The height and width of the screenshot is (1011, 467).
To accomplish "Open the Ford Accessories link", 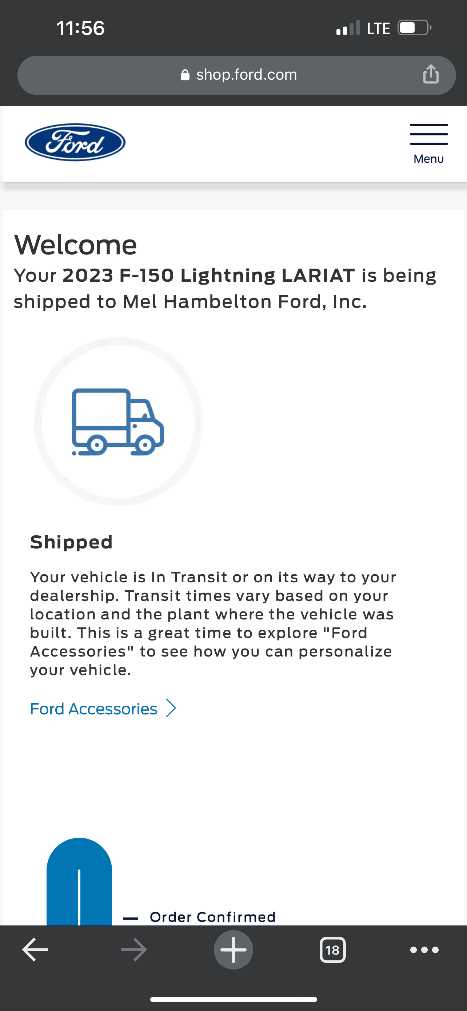I will point(94,709).
